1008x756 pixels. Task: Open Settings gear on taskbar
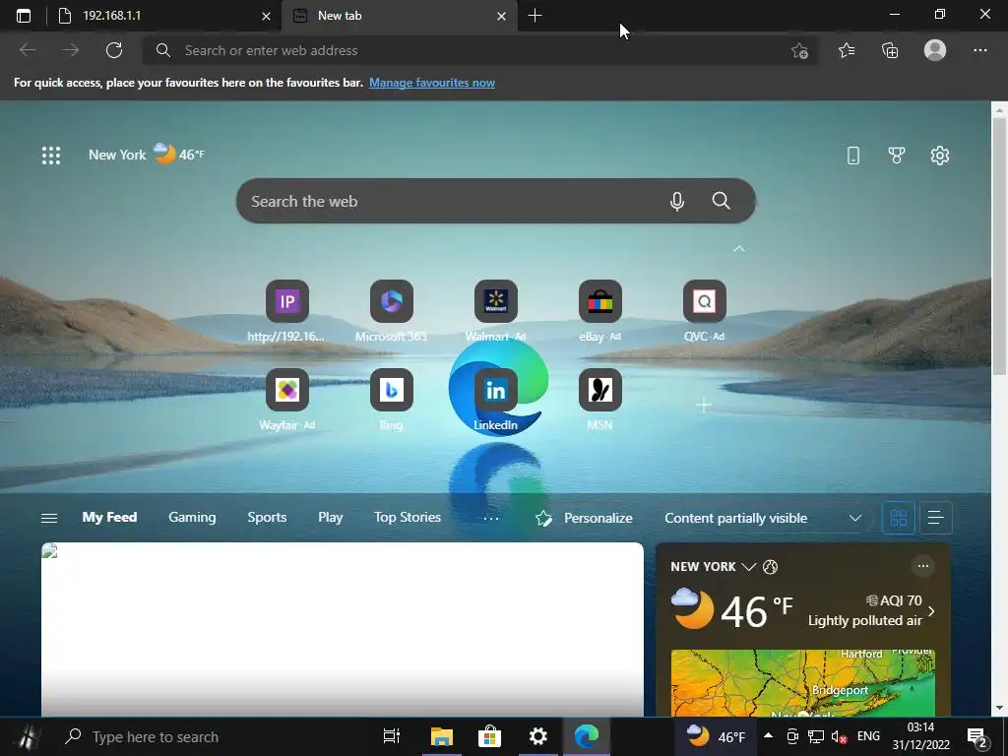click(538, 736)
